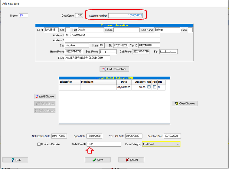
Task: Click the Email input field
Action: click(x=87, y=58)
